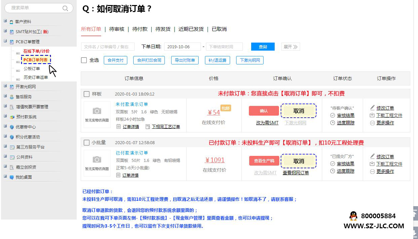The height and width of the screenshot is (239, 418).
Task: Check the 全选 checkbox
Action: tap(84, 60)
